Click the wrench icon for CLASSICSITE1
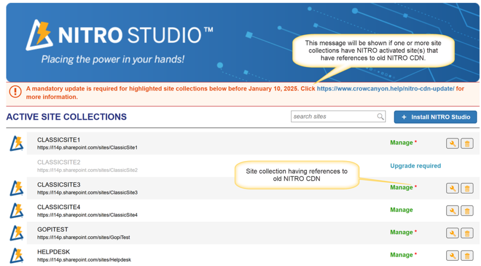The image size is (481, 266). point(452,144)
